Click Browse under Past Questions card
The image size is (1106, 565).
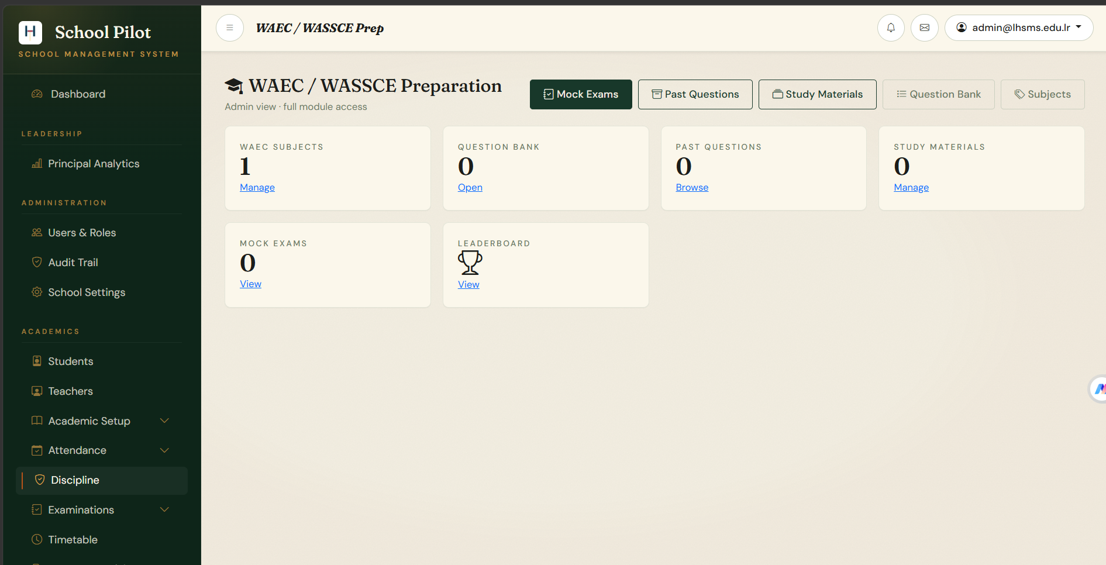coord(692,187)
